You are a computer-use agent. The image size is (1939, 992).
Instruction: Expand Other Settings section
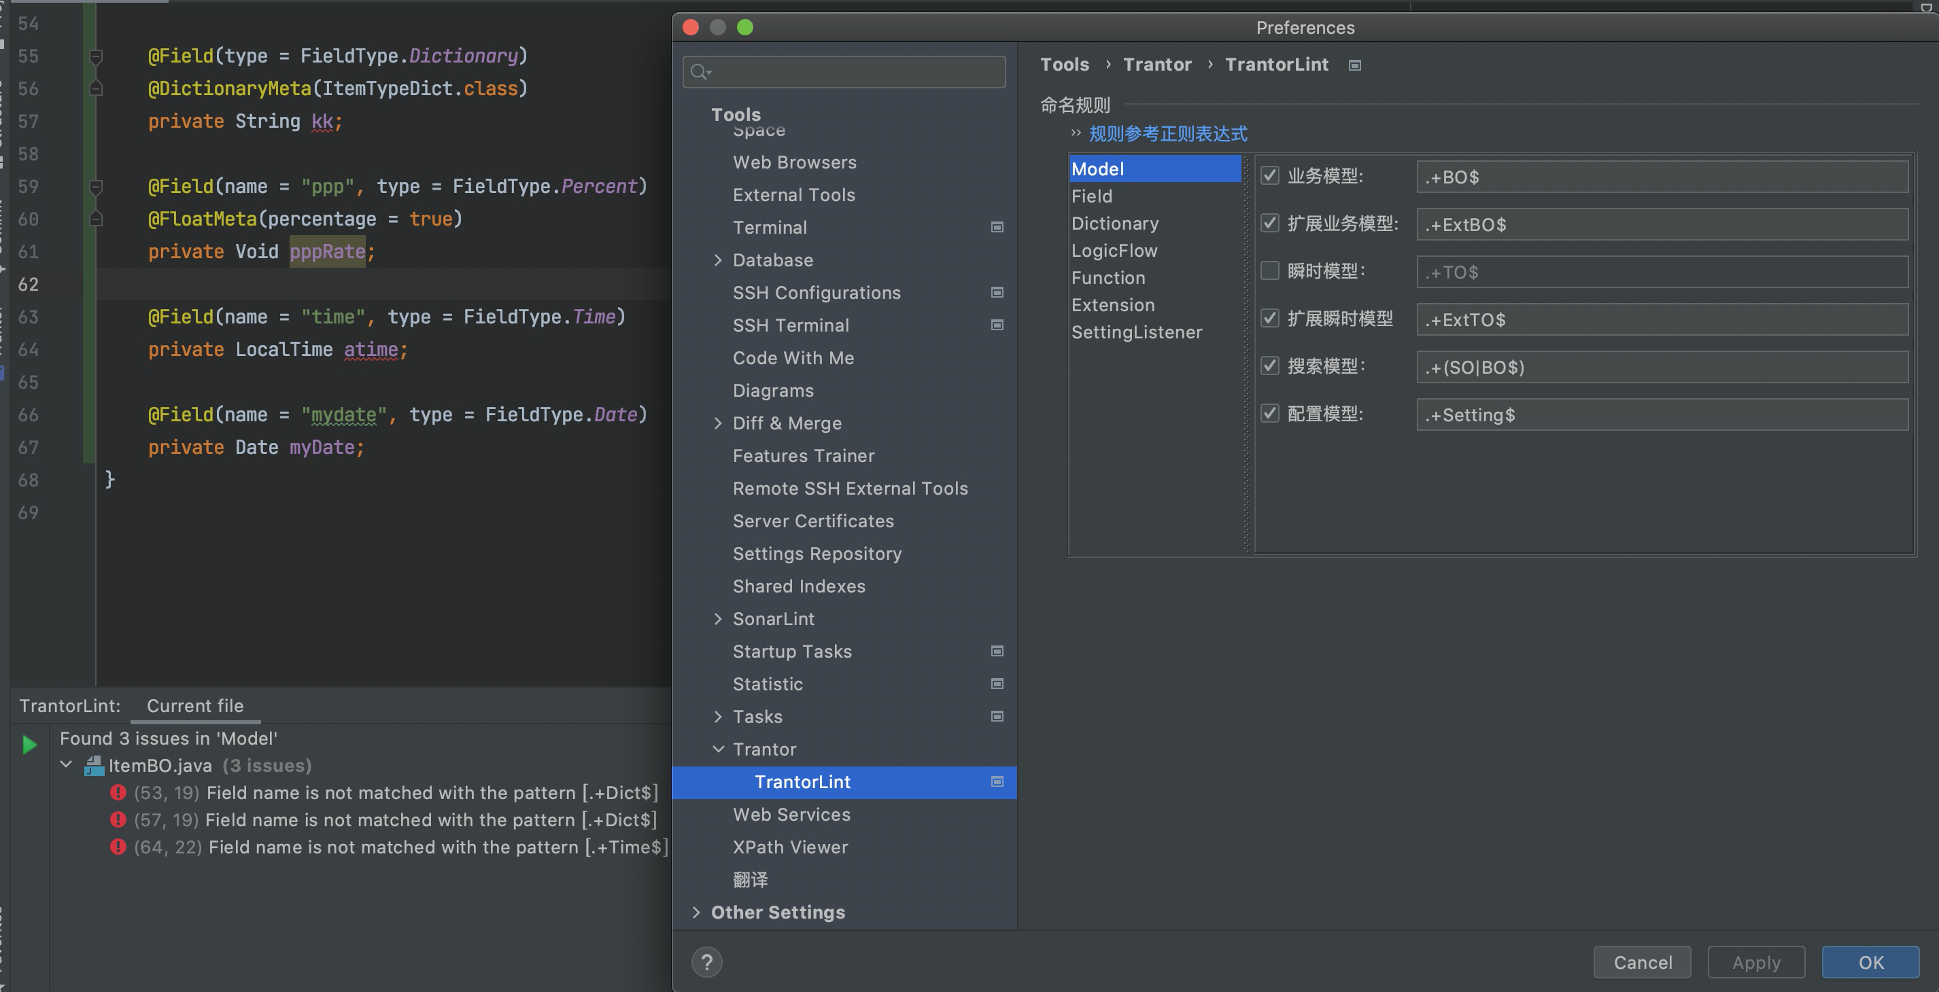(696, 913)
